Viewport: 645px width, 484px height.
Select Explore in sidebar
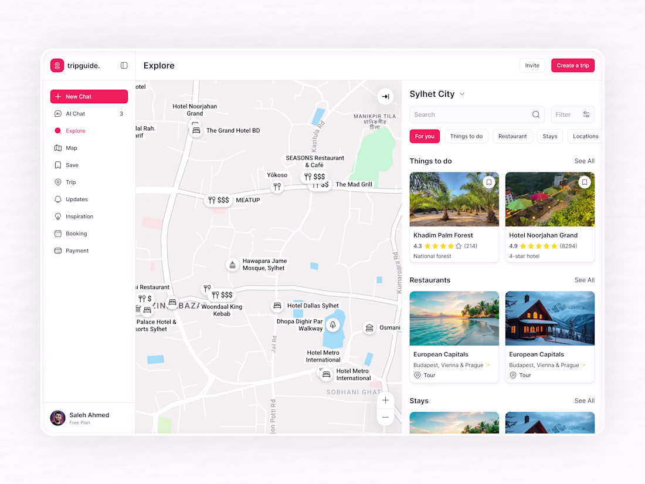click(89, 131)
